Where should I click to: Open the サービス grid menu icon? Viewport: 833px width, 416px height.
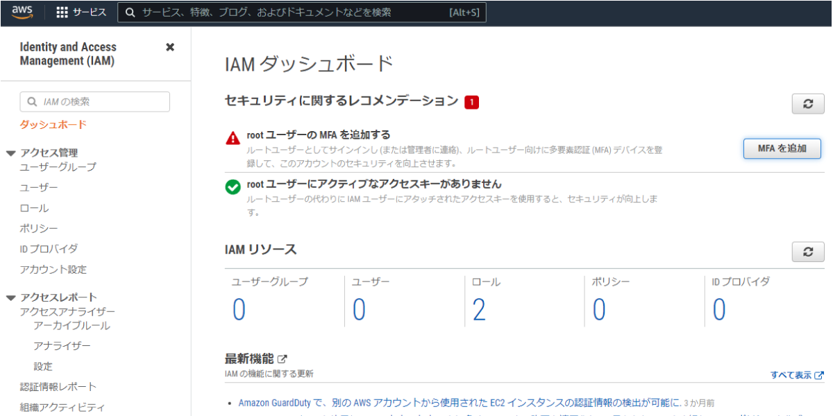pos(62,12)
